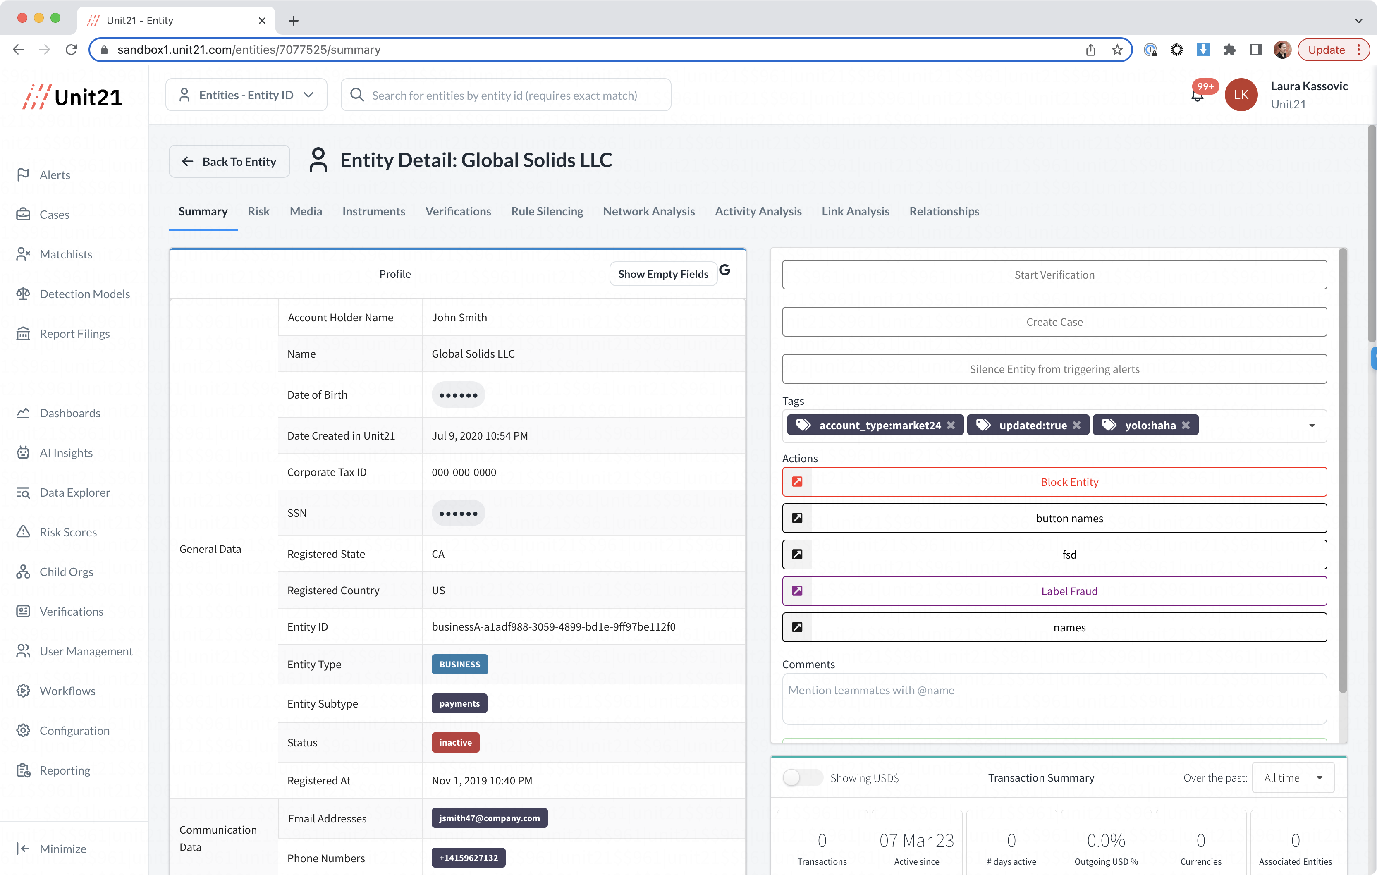Image resolution: width=1377 pixels, height=875 pixels.
Task: Click the notification bell icon
Action: pos(1198,96)
